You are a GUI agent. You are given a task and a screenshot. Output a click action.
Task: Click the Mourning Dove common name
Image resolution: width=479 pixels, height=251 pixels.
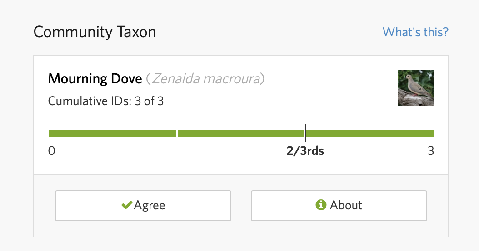tap(95, 79)
